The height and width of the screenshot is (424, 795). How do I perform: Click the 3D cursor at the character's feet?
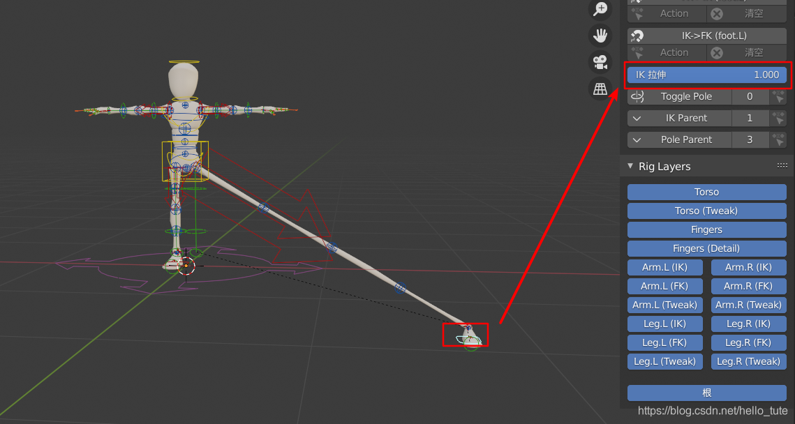(x=187, y=266)
